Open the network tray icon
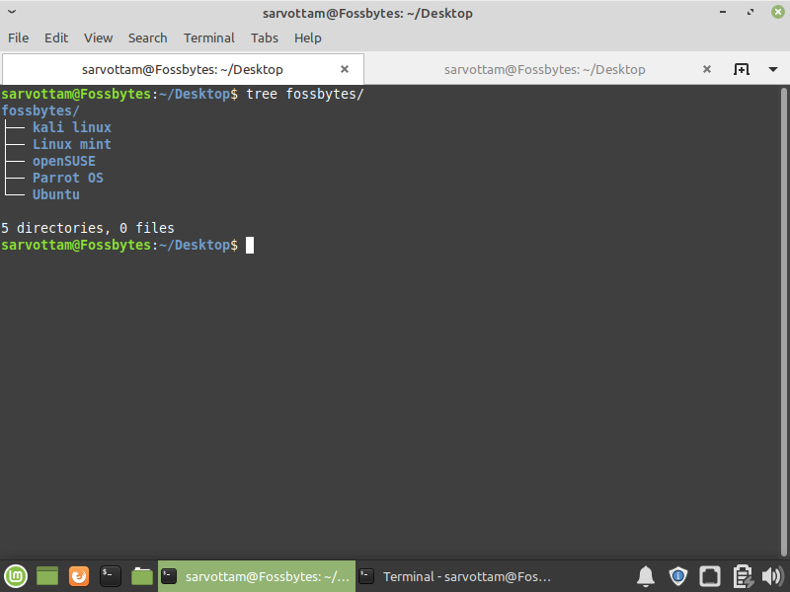The width and height of the screenshot is (790, 592). pyautogui.click(x=710, y=575)
